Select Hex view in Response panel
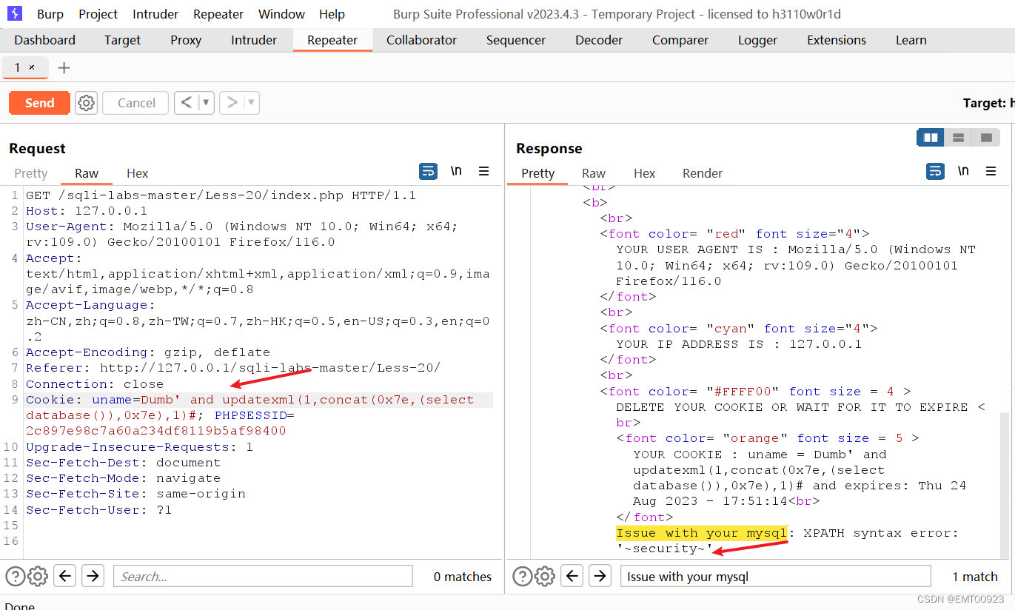Screen dimensions: 1015x610 click(x=644, y=173)
